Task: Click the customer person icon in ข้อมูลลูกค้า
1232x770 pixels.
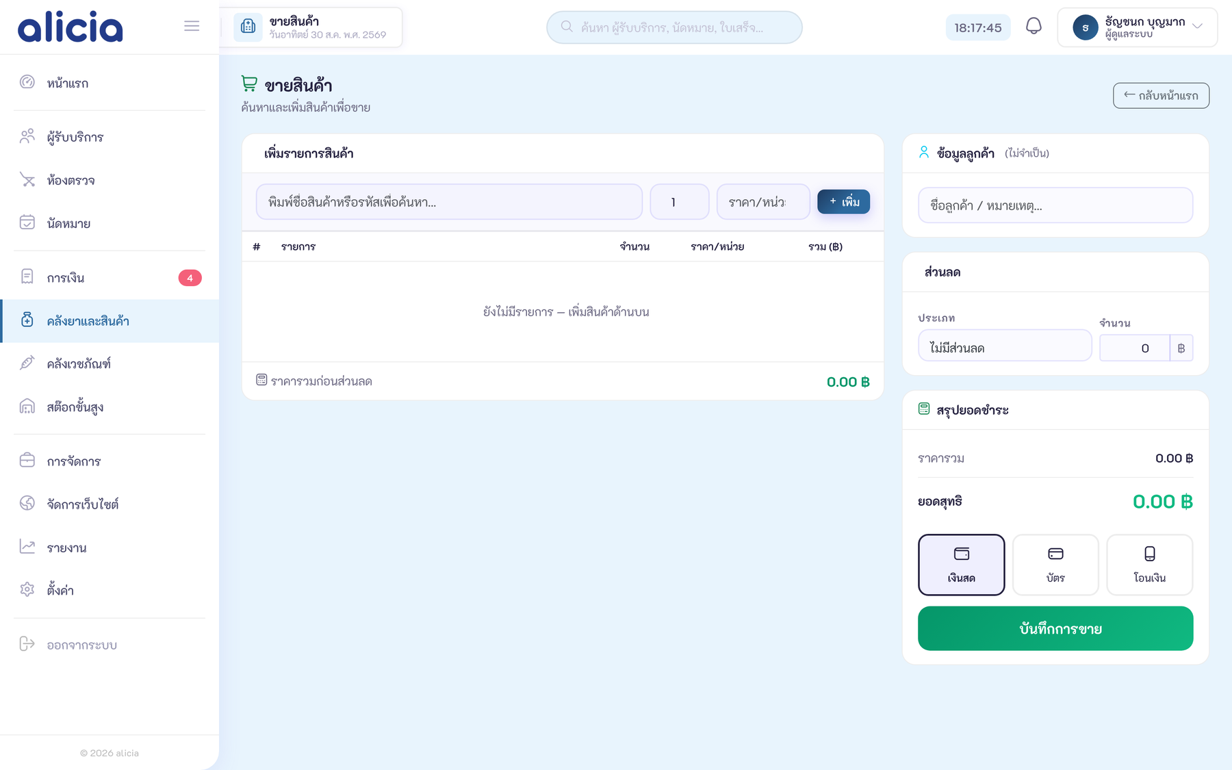Action: 924,152
